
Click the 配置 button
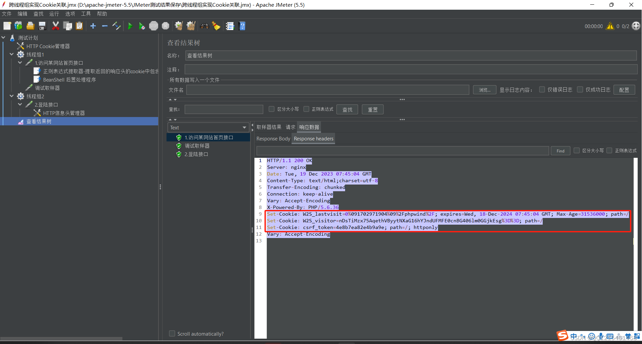(x=624, y=90)
